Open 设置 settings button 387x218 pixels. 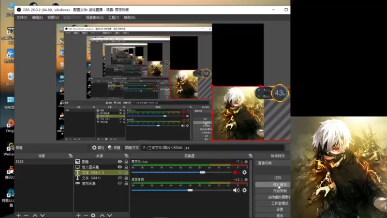point(273,210)
